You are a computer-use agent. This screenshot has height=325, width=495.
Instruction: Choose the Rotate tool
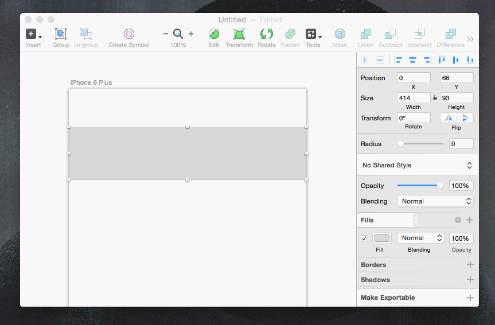(267, 34)
